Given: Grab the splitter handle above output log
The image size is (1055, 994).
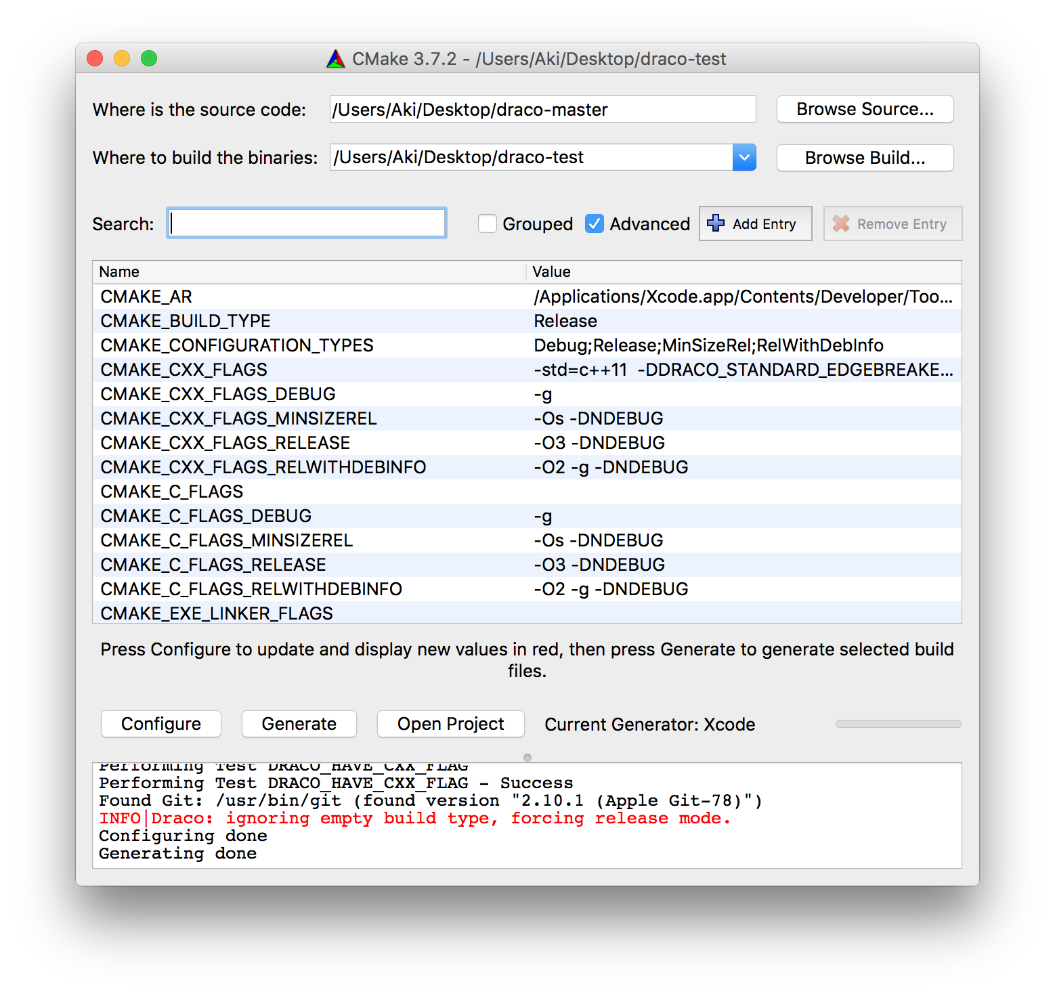Looking at the screenshot, I should click(x=527, y=758).
